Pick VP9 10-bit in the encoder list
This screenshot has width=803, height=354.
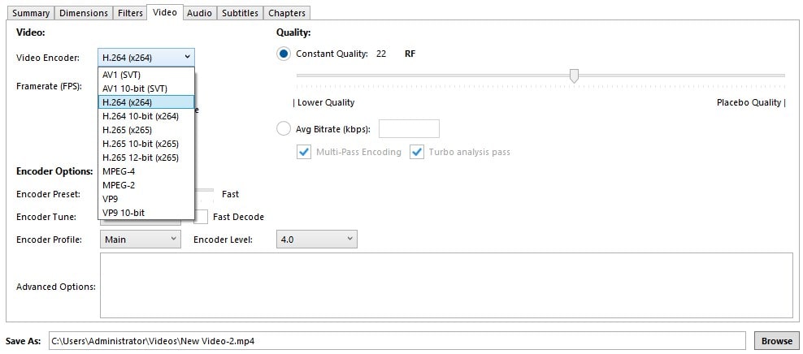(x=124, y=213)
